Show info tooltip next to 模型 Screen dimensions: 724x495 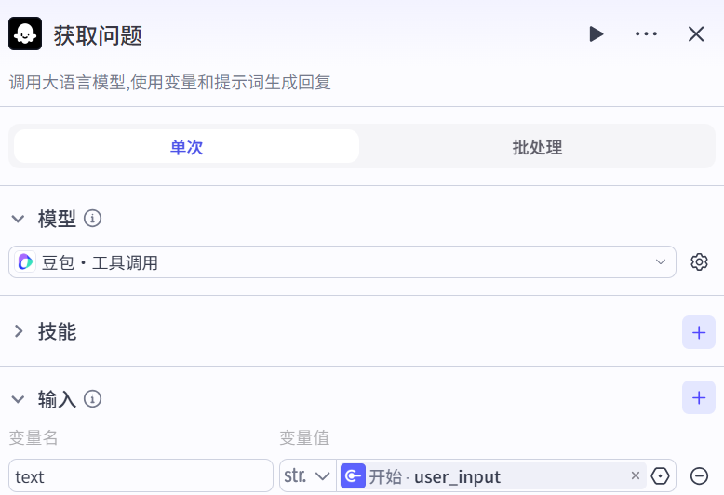click(92, 219)
